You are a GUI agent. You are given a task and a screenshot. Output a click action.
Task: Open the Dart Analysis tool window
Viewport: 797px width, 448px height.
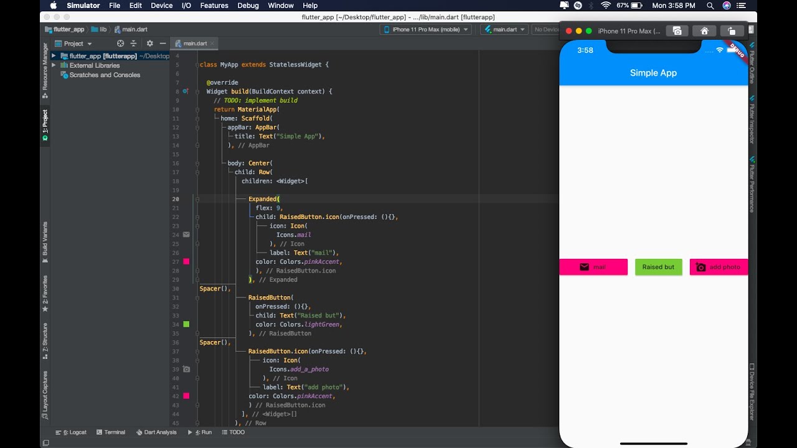(x=156, y=432)
